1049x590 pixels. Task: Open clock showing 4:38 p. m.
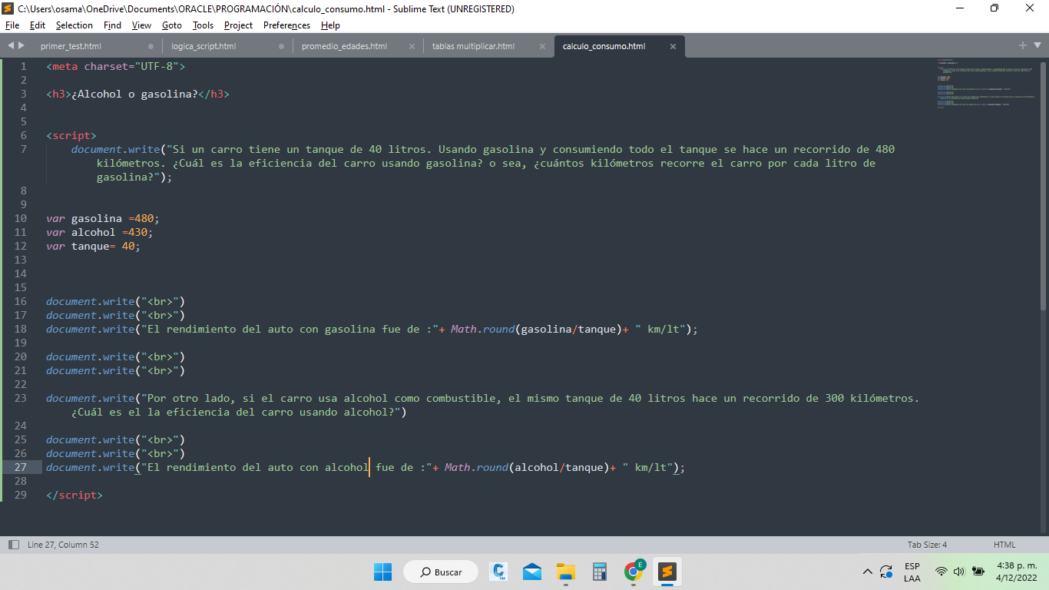[1017, 572]
